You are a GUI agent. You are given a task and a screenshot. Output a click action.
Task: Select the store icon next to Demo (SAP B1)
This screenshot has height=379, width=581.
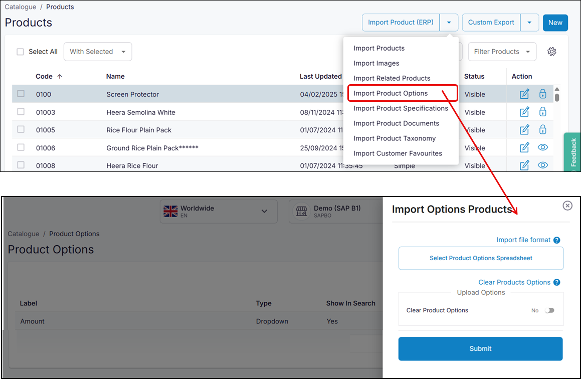pos(301,211)
